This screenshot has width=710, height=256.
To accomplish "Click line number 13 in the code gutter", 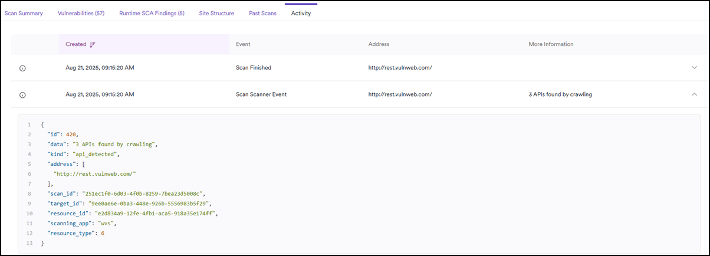I will click(x=28, y=243).
